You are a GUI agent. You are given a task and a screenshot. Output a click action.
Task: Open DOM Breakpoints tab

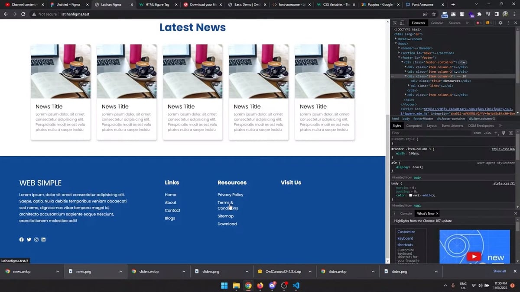click(481, 125)
